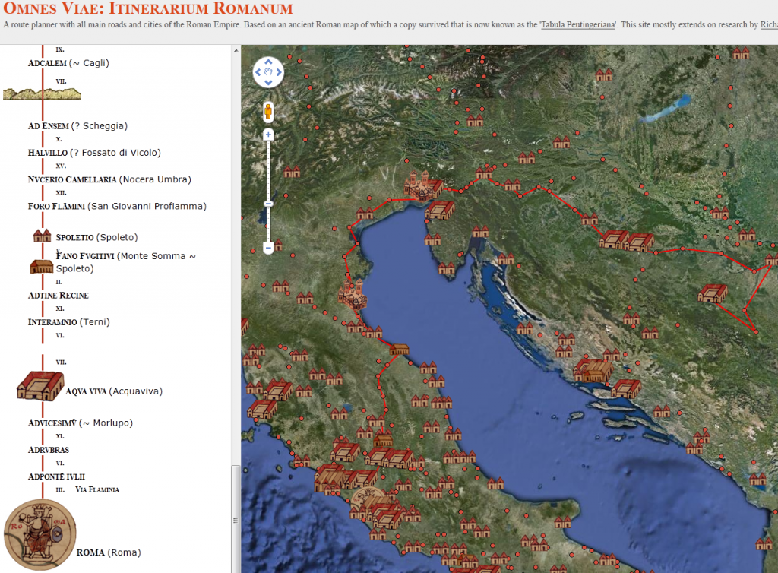Select ADTINE RECINE stop

click(59, 296)
